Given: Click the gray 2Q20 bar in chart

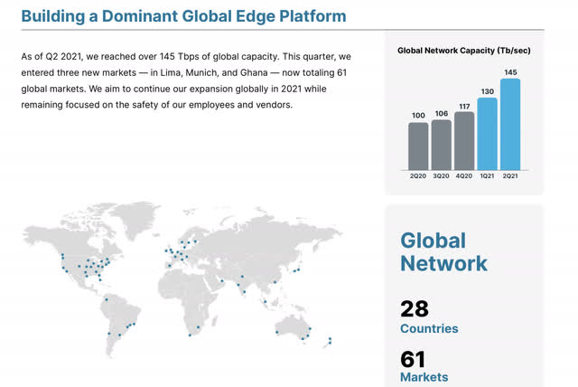Looking at the screenshot, I should click(418, 145).
